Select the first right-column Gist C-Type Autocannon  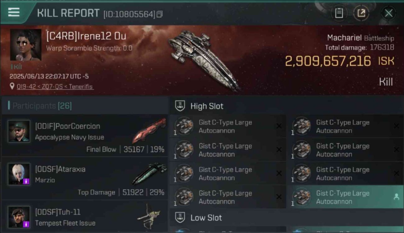(345, 126)
